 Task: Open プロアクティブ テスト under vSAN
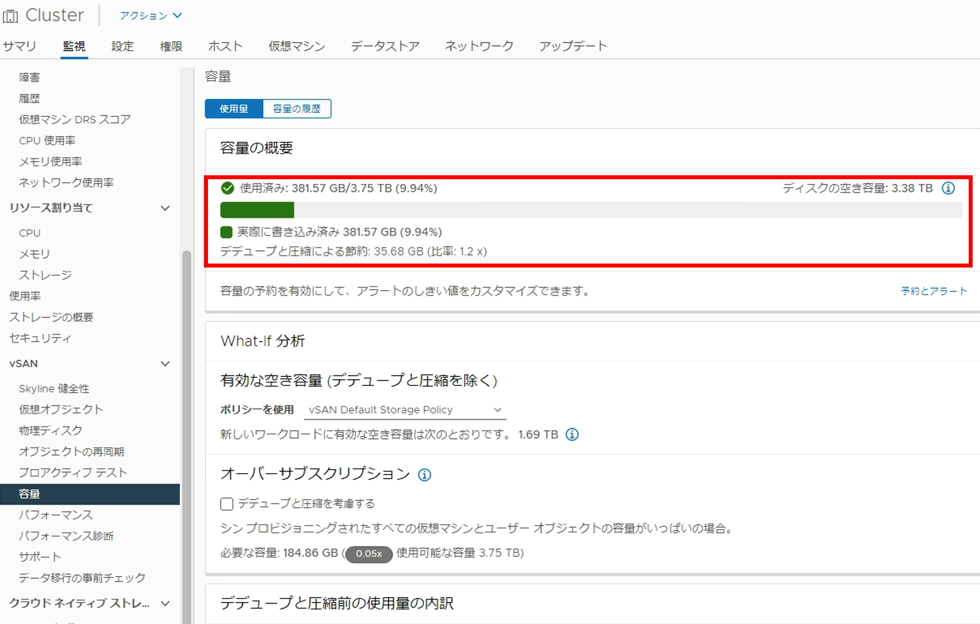73,473
